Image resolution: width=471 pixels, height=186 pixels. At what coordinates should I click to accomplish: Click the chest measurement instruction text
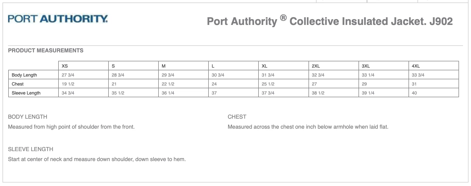tap(308, 127)
